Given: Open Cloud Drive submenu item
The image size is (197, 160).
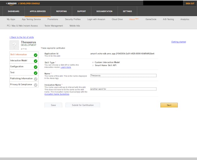Looking at the screenshot, I should tap(117, 19).
